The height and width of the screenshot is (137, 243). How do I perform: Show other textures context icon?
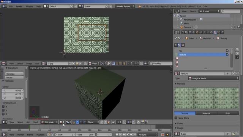pos(183,45)
